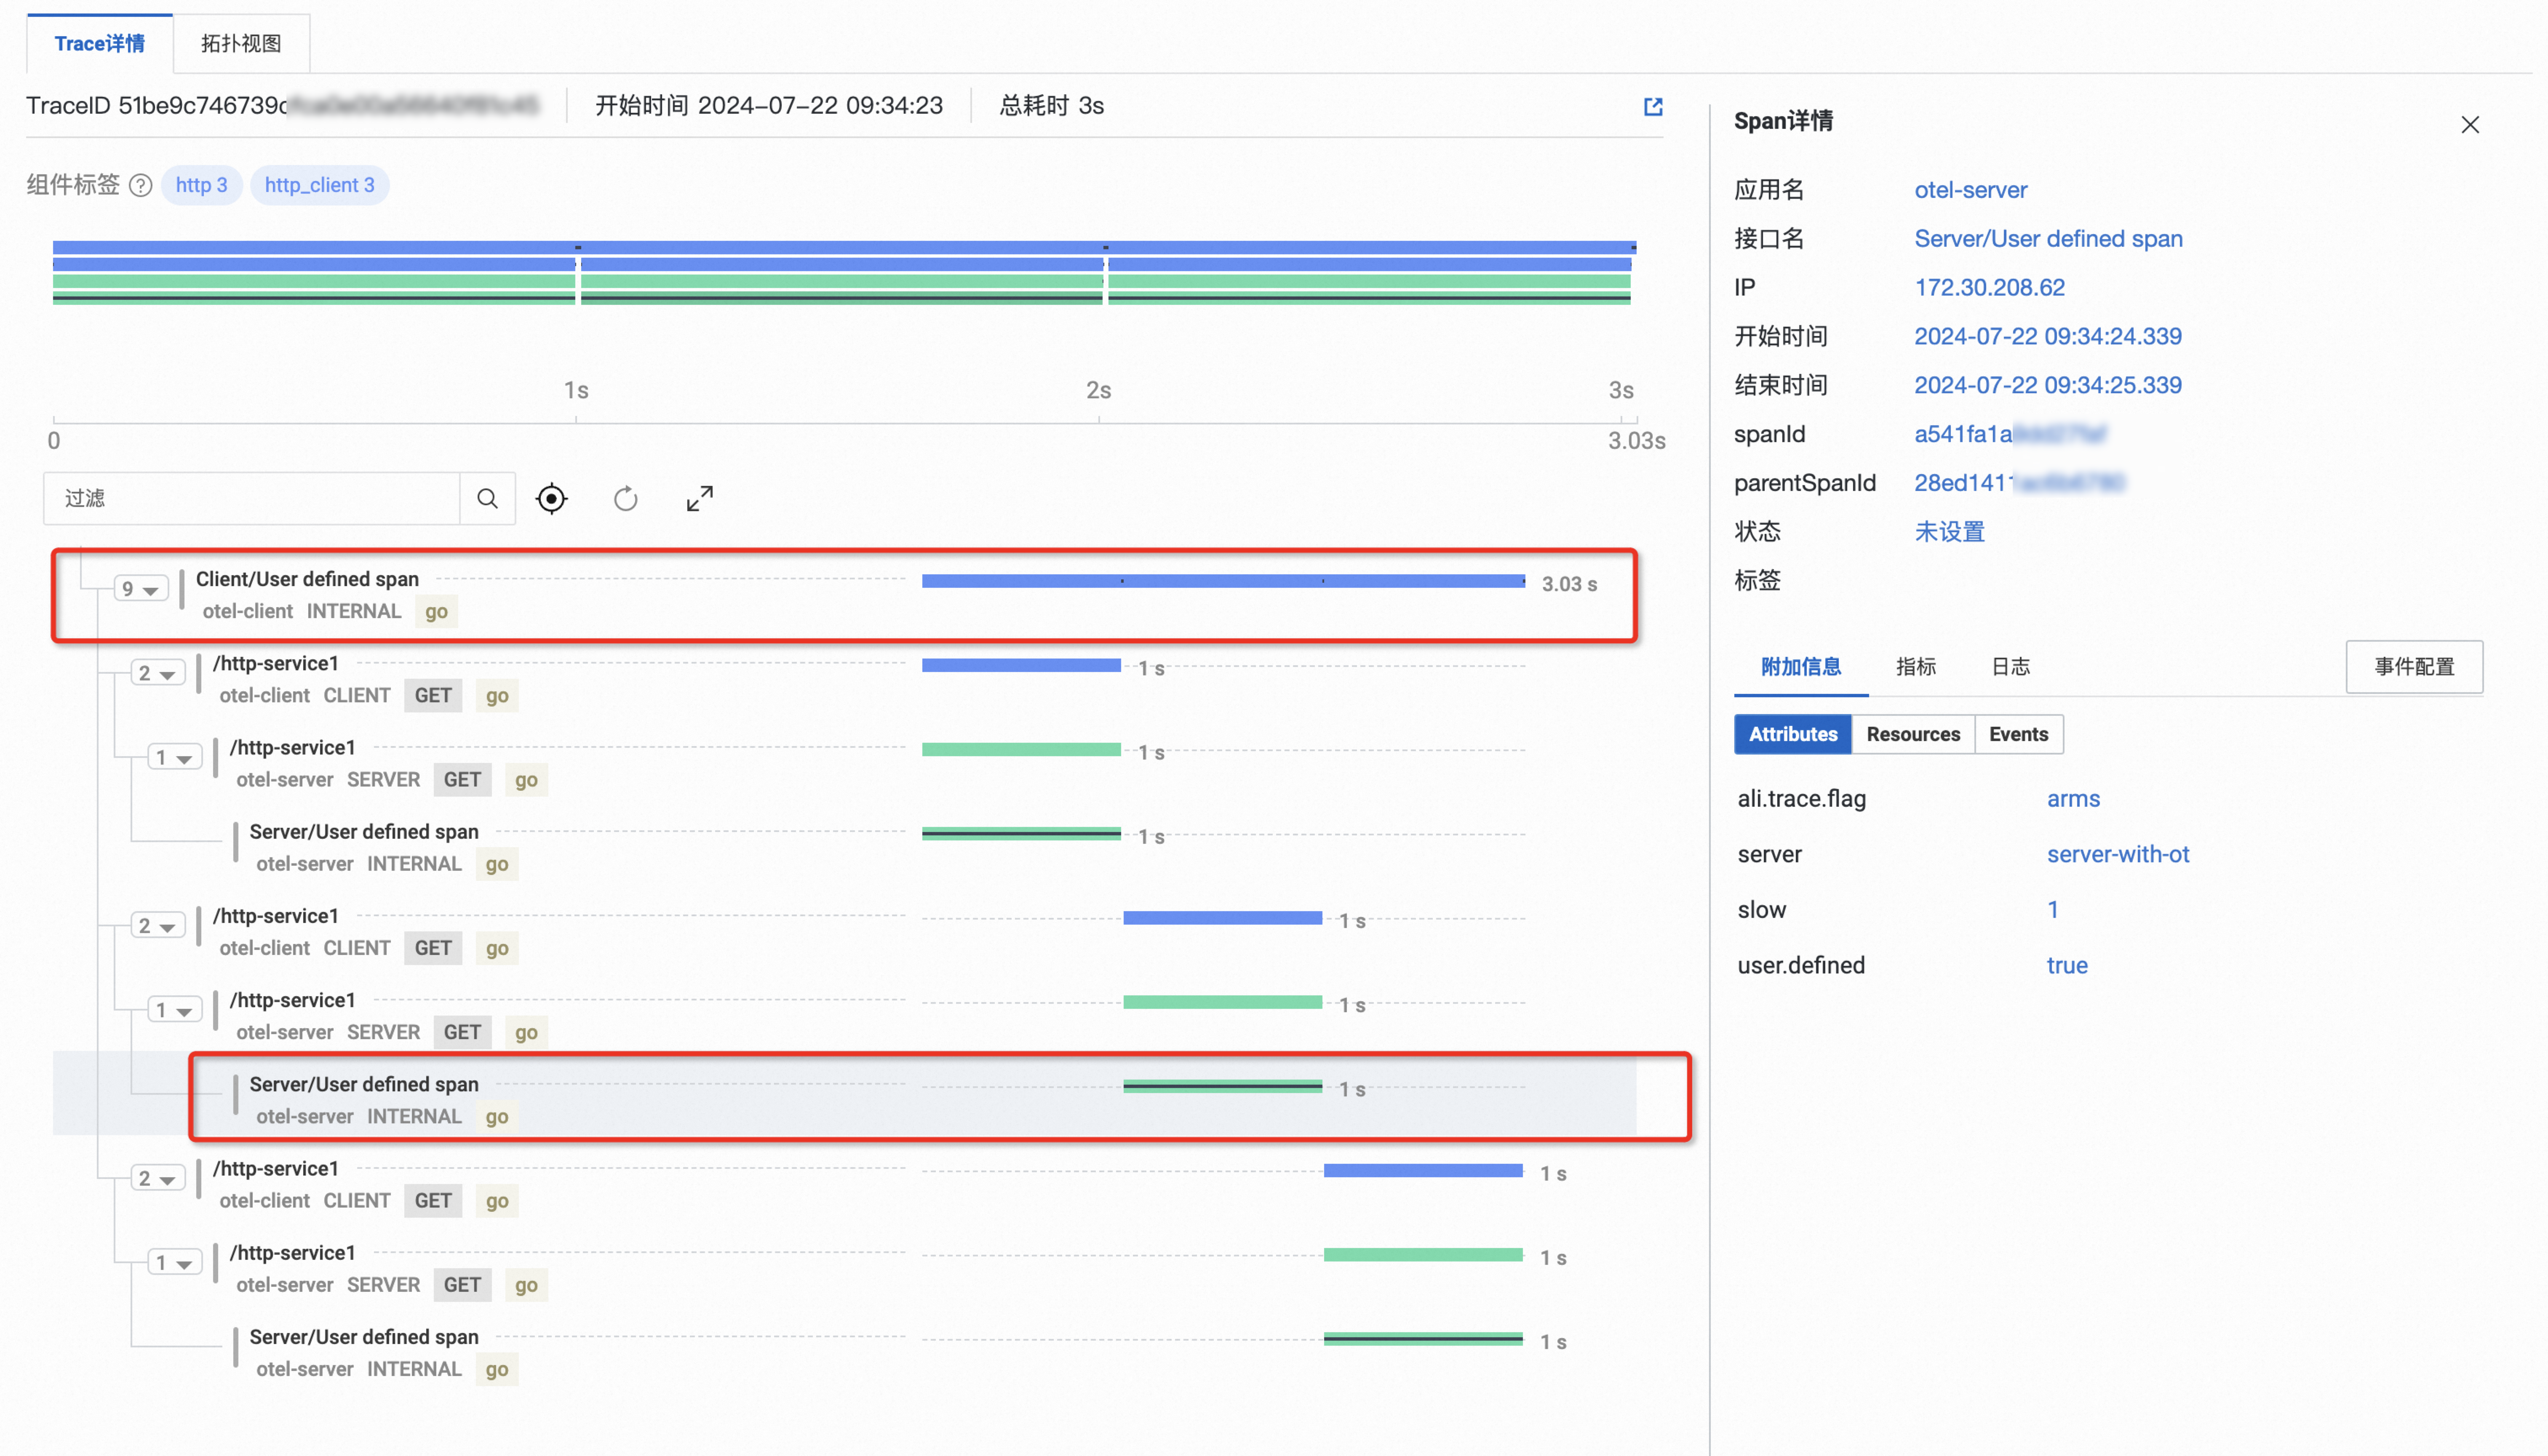Click the http_client 3 component tag
The height and width of the screenshot is (1456, 2548).
click(x=319, y=185)
